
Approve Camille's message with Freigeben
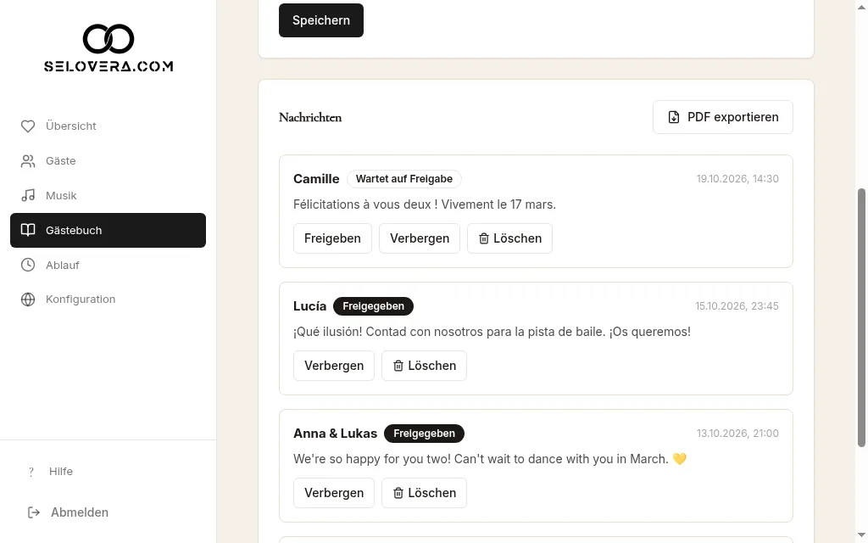coord(332,238)
